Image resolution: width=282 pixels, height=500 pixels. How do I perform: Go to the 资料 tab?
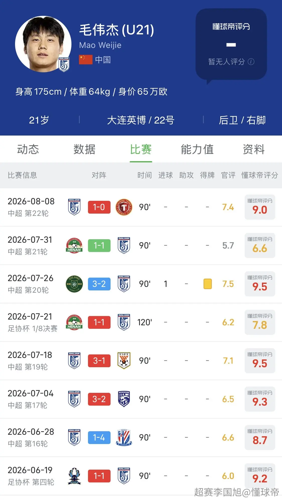point(254,149)
